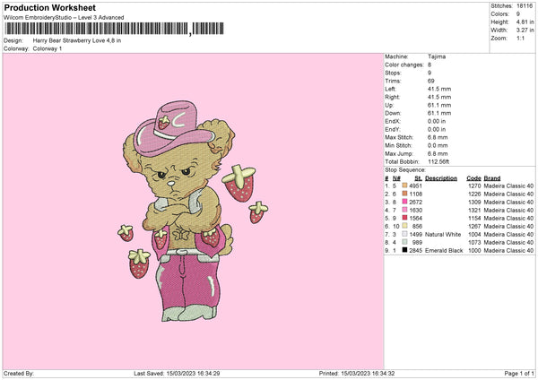Click the Max Jump value 6.8 mm
The width and height of the screenshot is (538, 380).
pos(438,154)
